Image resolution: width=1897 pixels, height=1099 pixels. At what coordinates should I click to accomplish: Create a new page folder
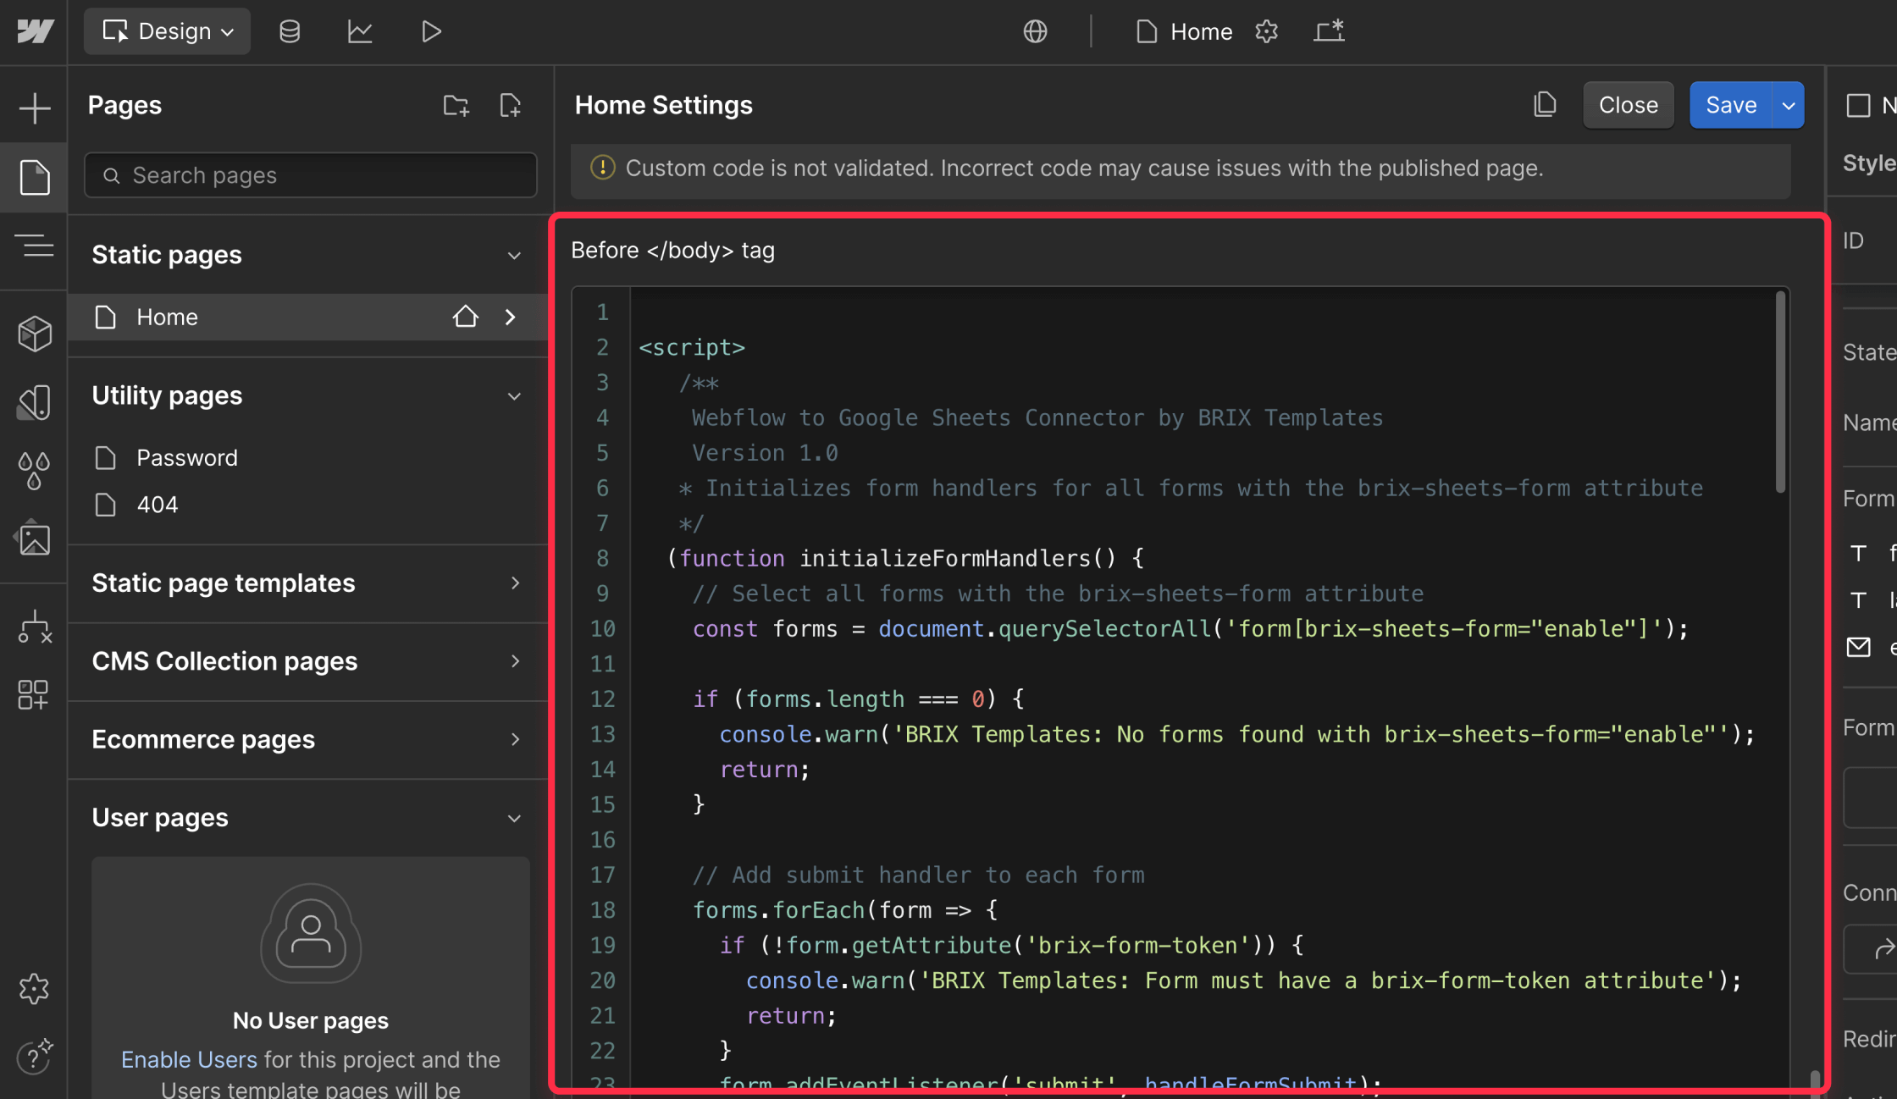coord(456,105)
